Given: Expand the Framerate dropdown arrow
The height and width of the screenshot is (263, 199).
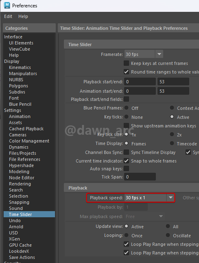Looking at the screenshot, I should [159, 54].
